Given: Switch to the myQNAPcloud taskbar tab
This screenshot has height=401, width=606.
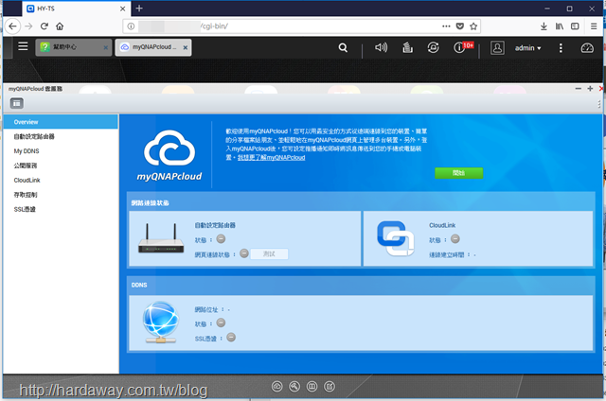Looking at the screenshot, I should (x=153, y=47).
